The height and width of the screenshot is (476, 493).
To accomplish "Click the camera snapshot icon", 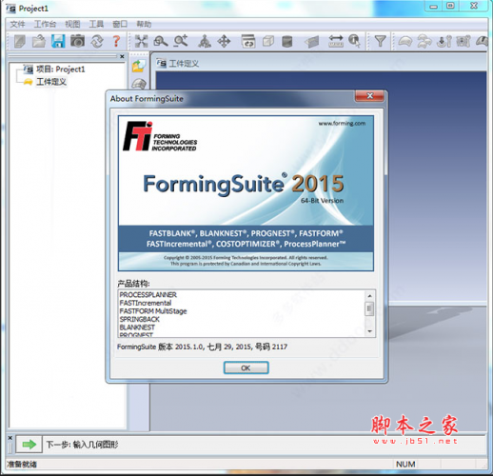I will point(78,41).
